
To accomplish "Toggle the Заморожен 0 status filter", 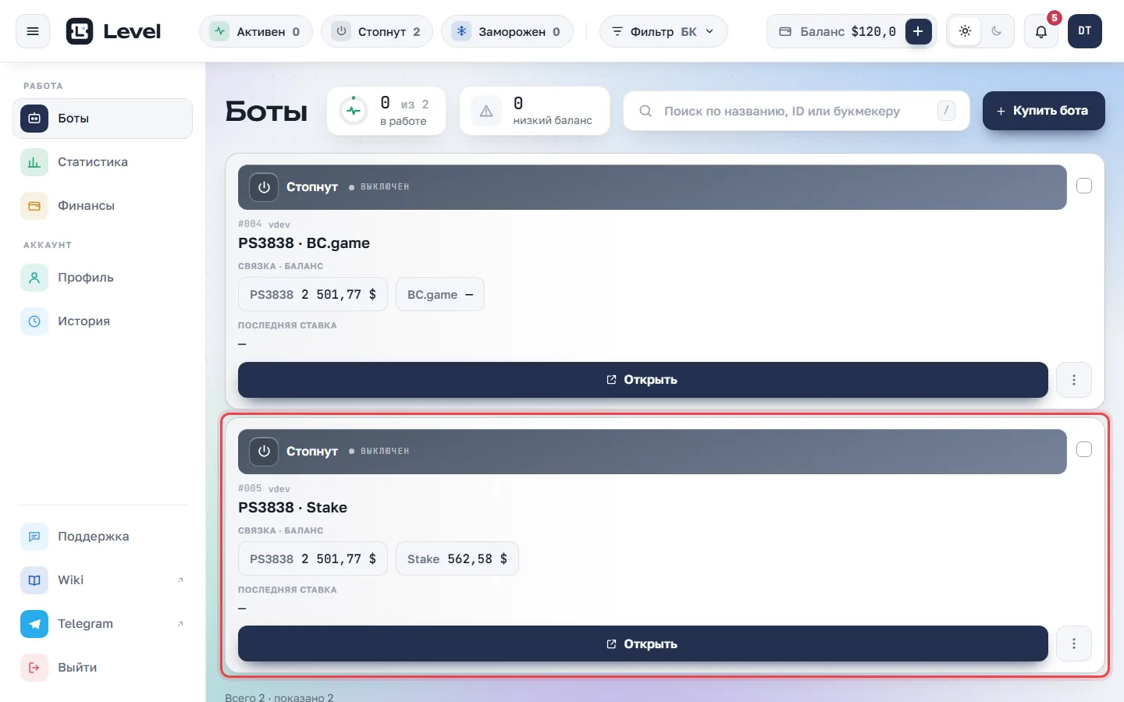I will [507, 31].
